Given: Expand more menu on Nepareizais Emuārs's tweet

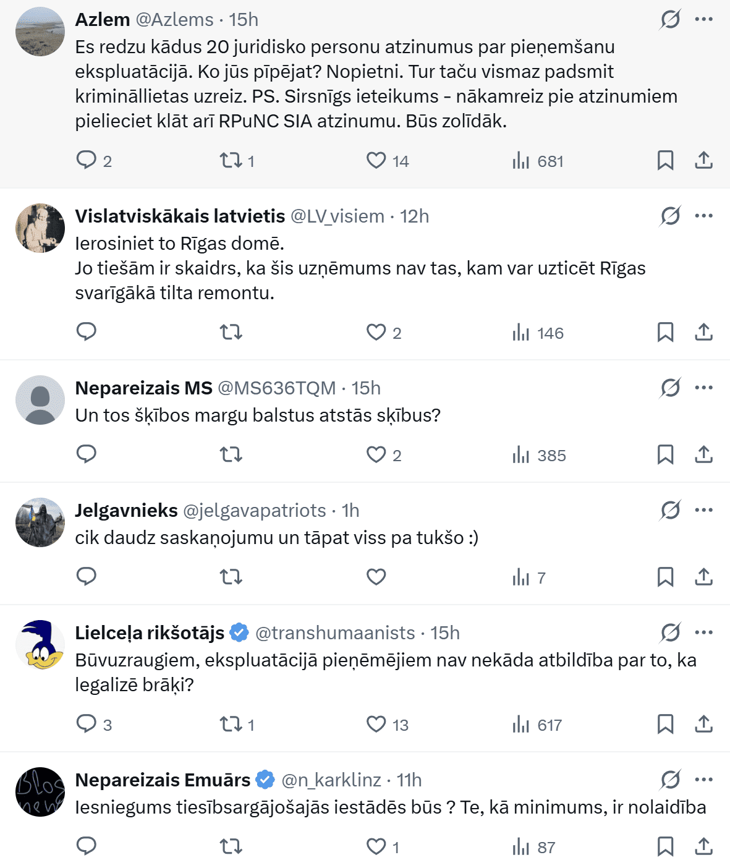Looking at the screenshot, I should [703, 780].
